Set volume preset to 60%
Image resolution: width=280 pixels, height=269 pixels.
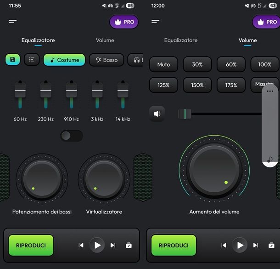pyautogui.click(x=231, y=64)
